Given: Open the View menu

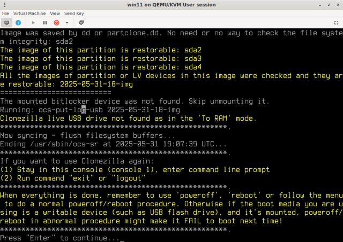Looking at the screenshot, I should pyautogui.click(x=55, y=12).
